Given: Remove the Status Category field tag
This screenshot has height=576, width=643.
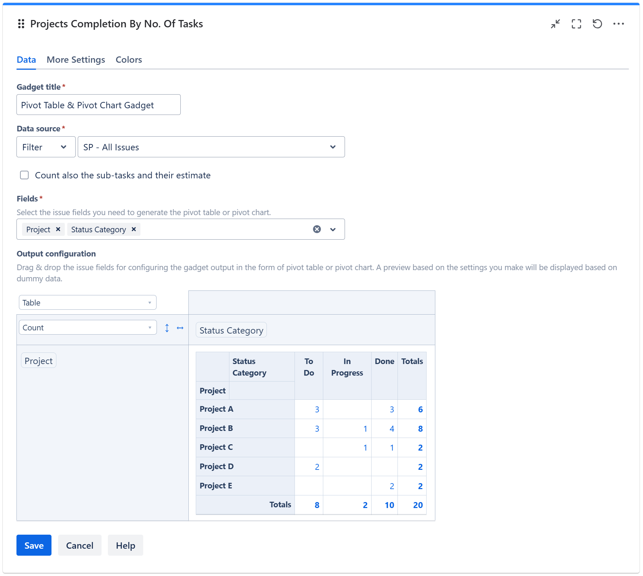Looking at the screenshot, I should point(134,229).
